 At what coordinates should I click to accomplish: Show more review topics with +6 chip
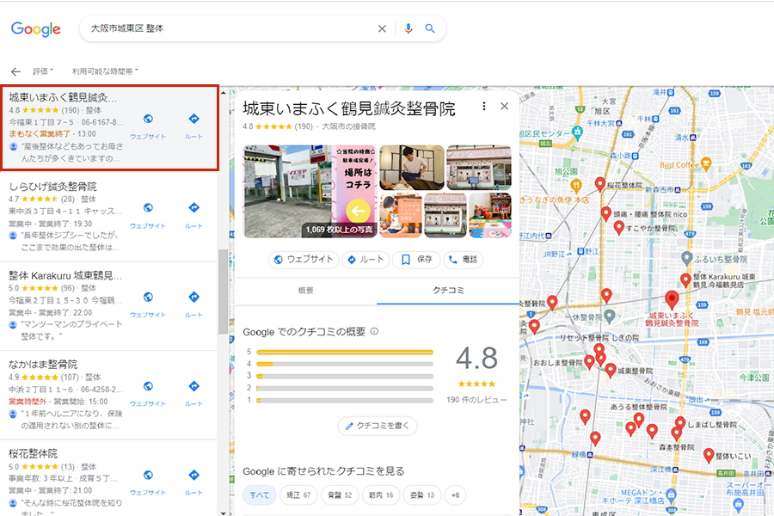pyautogui.click(x=456, y=494)
